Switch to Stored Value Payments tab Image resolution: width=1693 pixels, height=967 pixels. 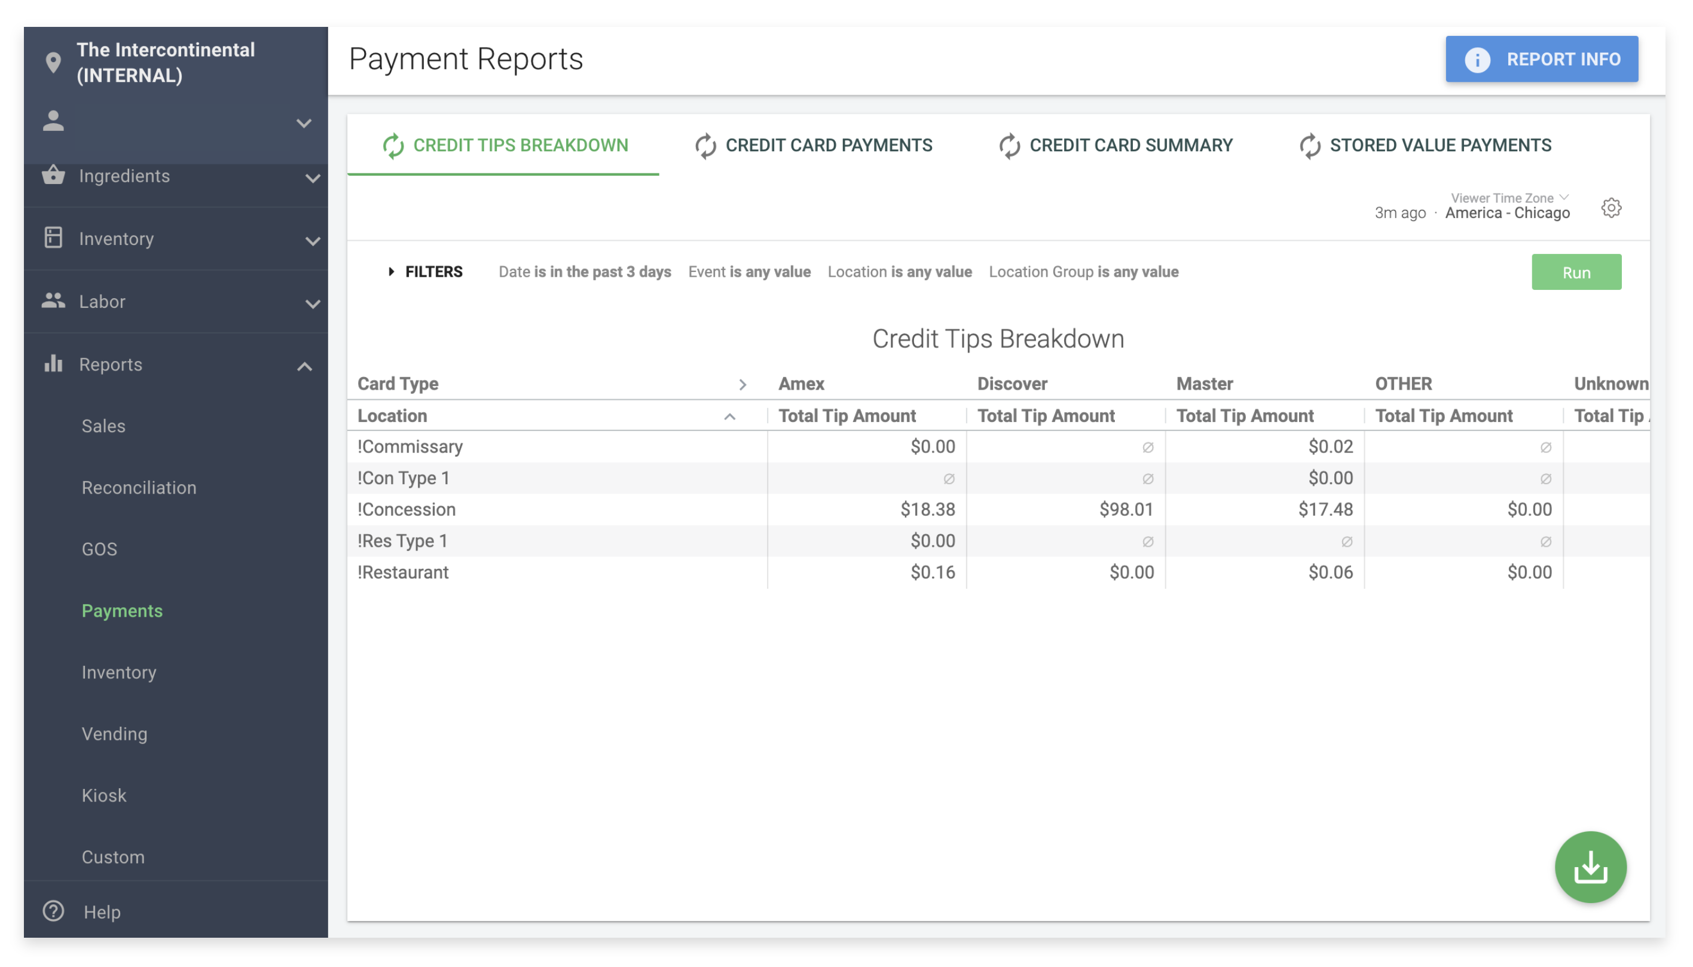1425,145
